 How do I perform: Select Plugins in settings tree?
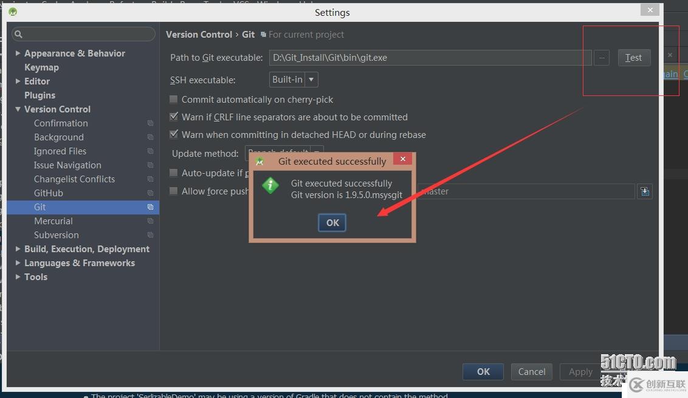40,95
